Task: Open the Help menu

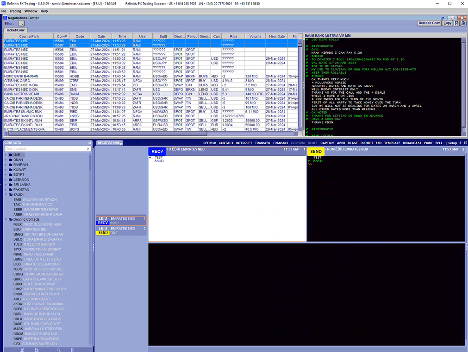Action: [44, 11]
